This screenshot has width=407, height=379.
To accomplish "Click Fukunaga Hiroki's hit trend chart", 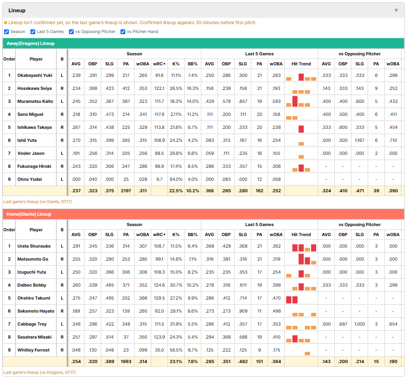I will coord(301,168).
